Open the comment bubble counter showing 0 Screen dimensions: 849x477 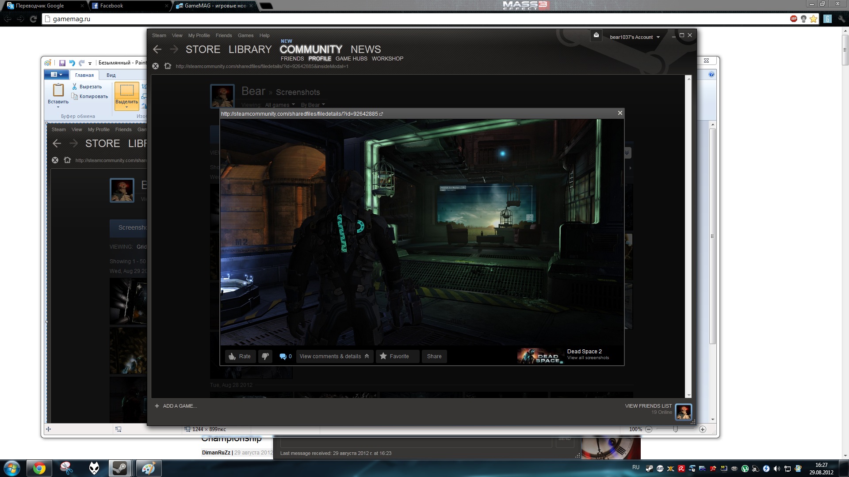(286, 356)
